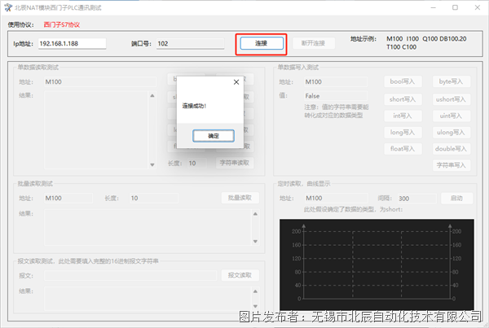Close the 连接成功 popup with X
489x328 pixels.
click(236, 82)
